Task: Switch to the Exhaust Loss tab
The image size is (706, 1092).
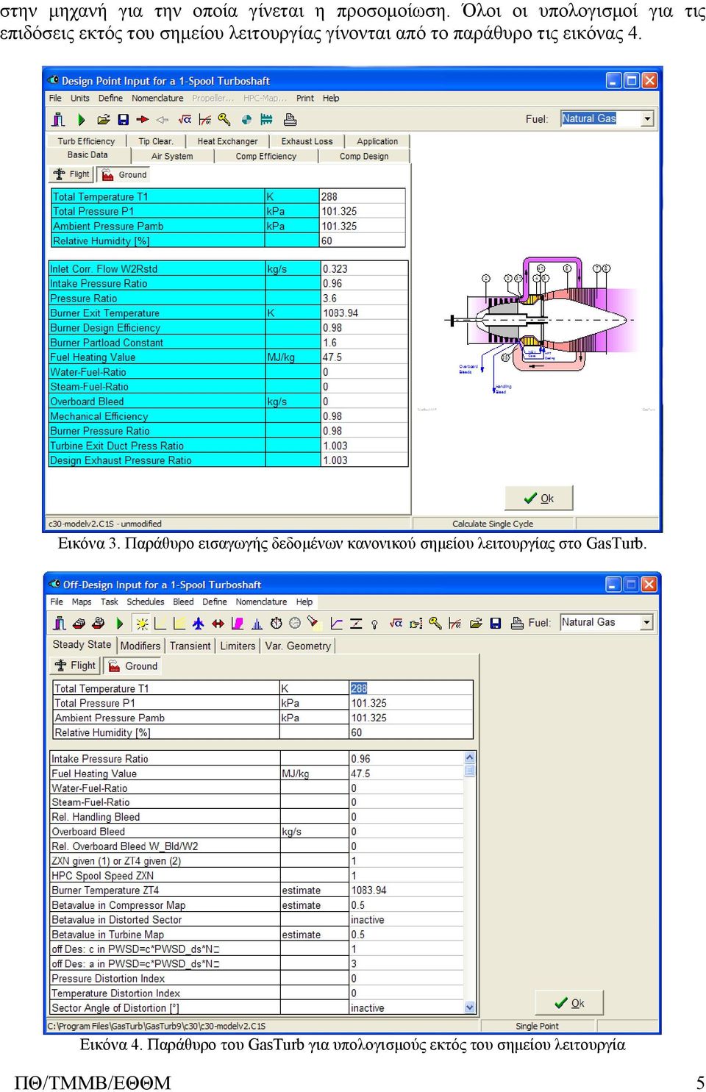Action: 307,141
